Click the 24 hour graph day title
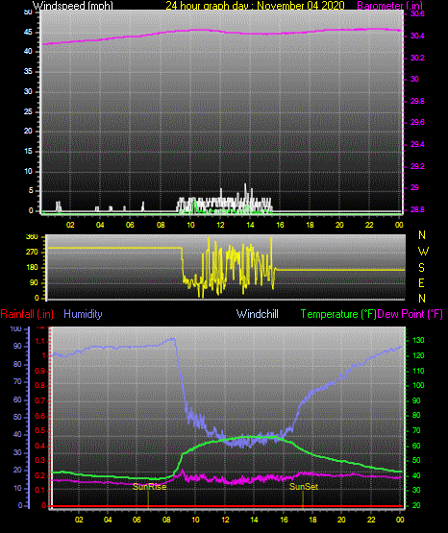 [255, 6]
